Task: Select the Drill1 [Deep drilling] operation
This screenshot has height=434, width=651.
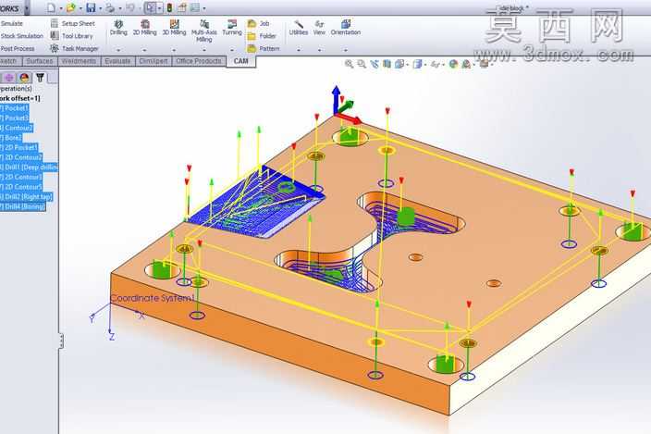Action: point(29,167)
